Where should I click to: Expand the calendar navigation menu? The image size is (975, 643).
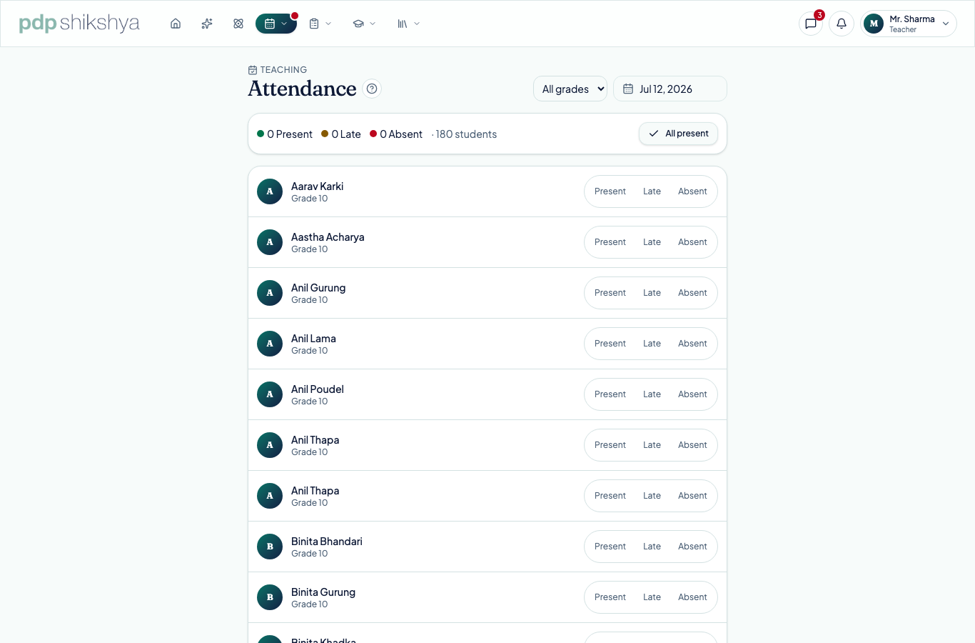coord(276,24)
